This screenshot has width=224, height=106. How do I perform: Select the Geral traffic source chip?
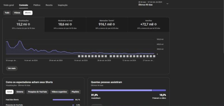coord(10,92)
